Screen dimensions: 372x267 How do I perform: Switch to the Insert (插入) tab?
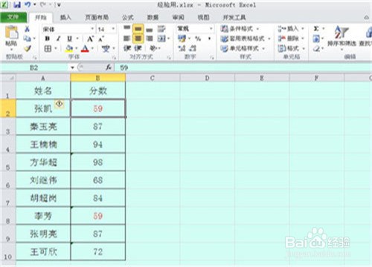tap(65, 17)
